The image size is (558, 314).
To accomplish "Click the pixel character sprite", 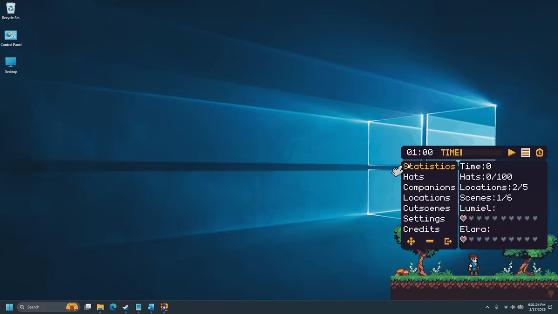I will [x=473, y=264].
